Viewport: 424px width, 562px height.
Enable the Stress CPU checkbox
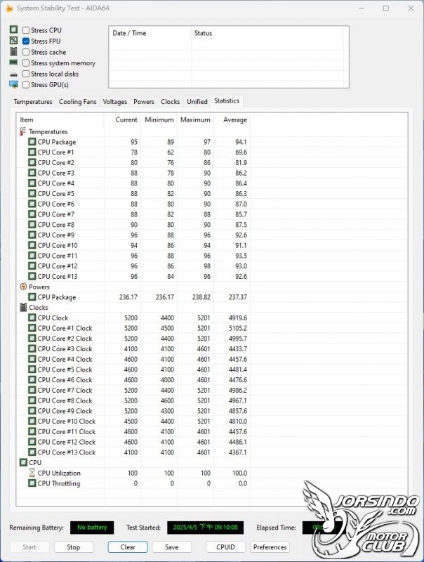(26, 30)
